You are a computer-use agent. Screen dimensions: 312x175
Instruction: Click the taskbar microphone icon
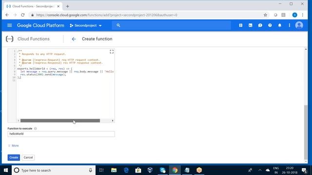91,170
